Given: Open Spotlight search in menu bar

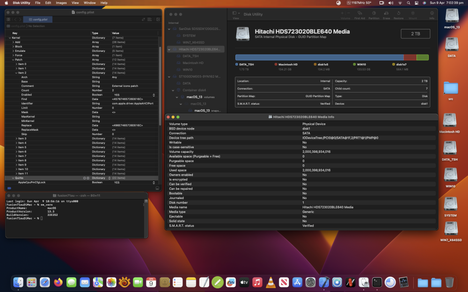Looking at the screenshot, I should pos(408,3).
